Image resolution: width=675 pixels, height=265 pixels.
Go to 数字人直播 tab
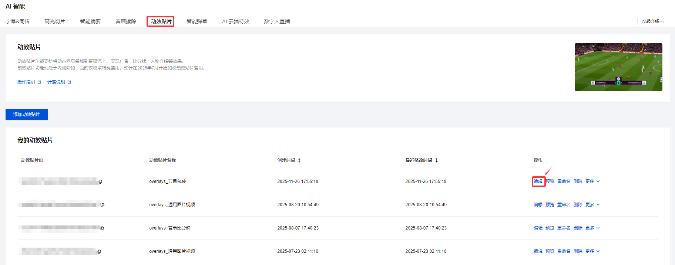(x=277, y=21)
